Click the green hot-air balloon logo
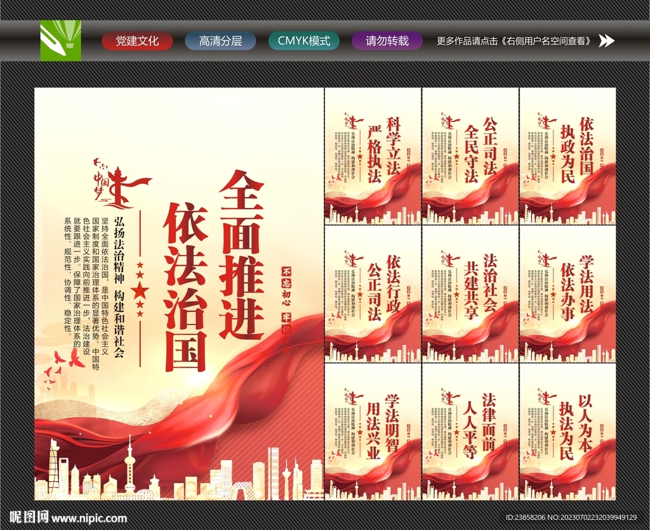Viewport: 650px width, 530px height. [x=60, y=41]
